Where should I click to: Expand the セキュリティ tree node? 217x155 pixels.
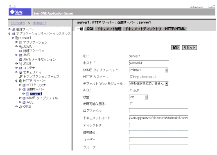[17, 72]
